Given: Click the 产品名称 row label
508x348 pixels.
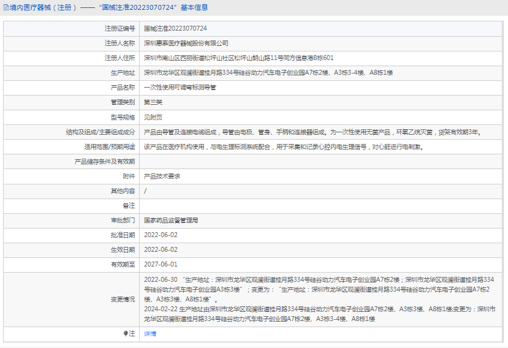Looking at the screenshot, I should pyautogui.click(x=123, y=88).
